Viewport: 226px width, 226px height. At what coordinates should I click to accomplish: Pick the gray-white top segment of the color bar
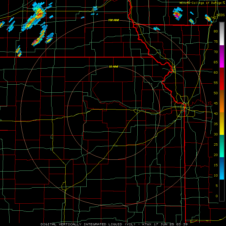click(x=222, y=34)
